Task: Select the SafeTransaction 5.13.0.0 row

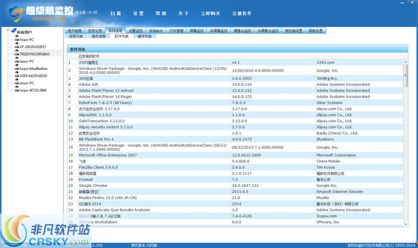Action: pyautogui.click(x=235, y=121)
